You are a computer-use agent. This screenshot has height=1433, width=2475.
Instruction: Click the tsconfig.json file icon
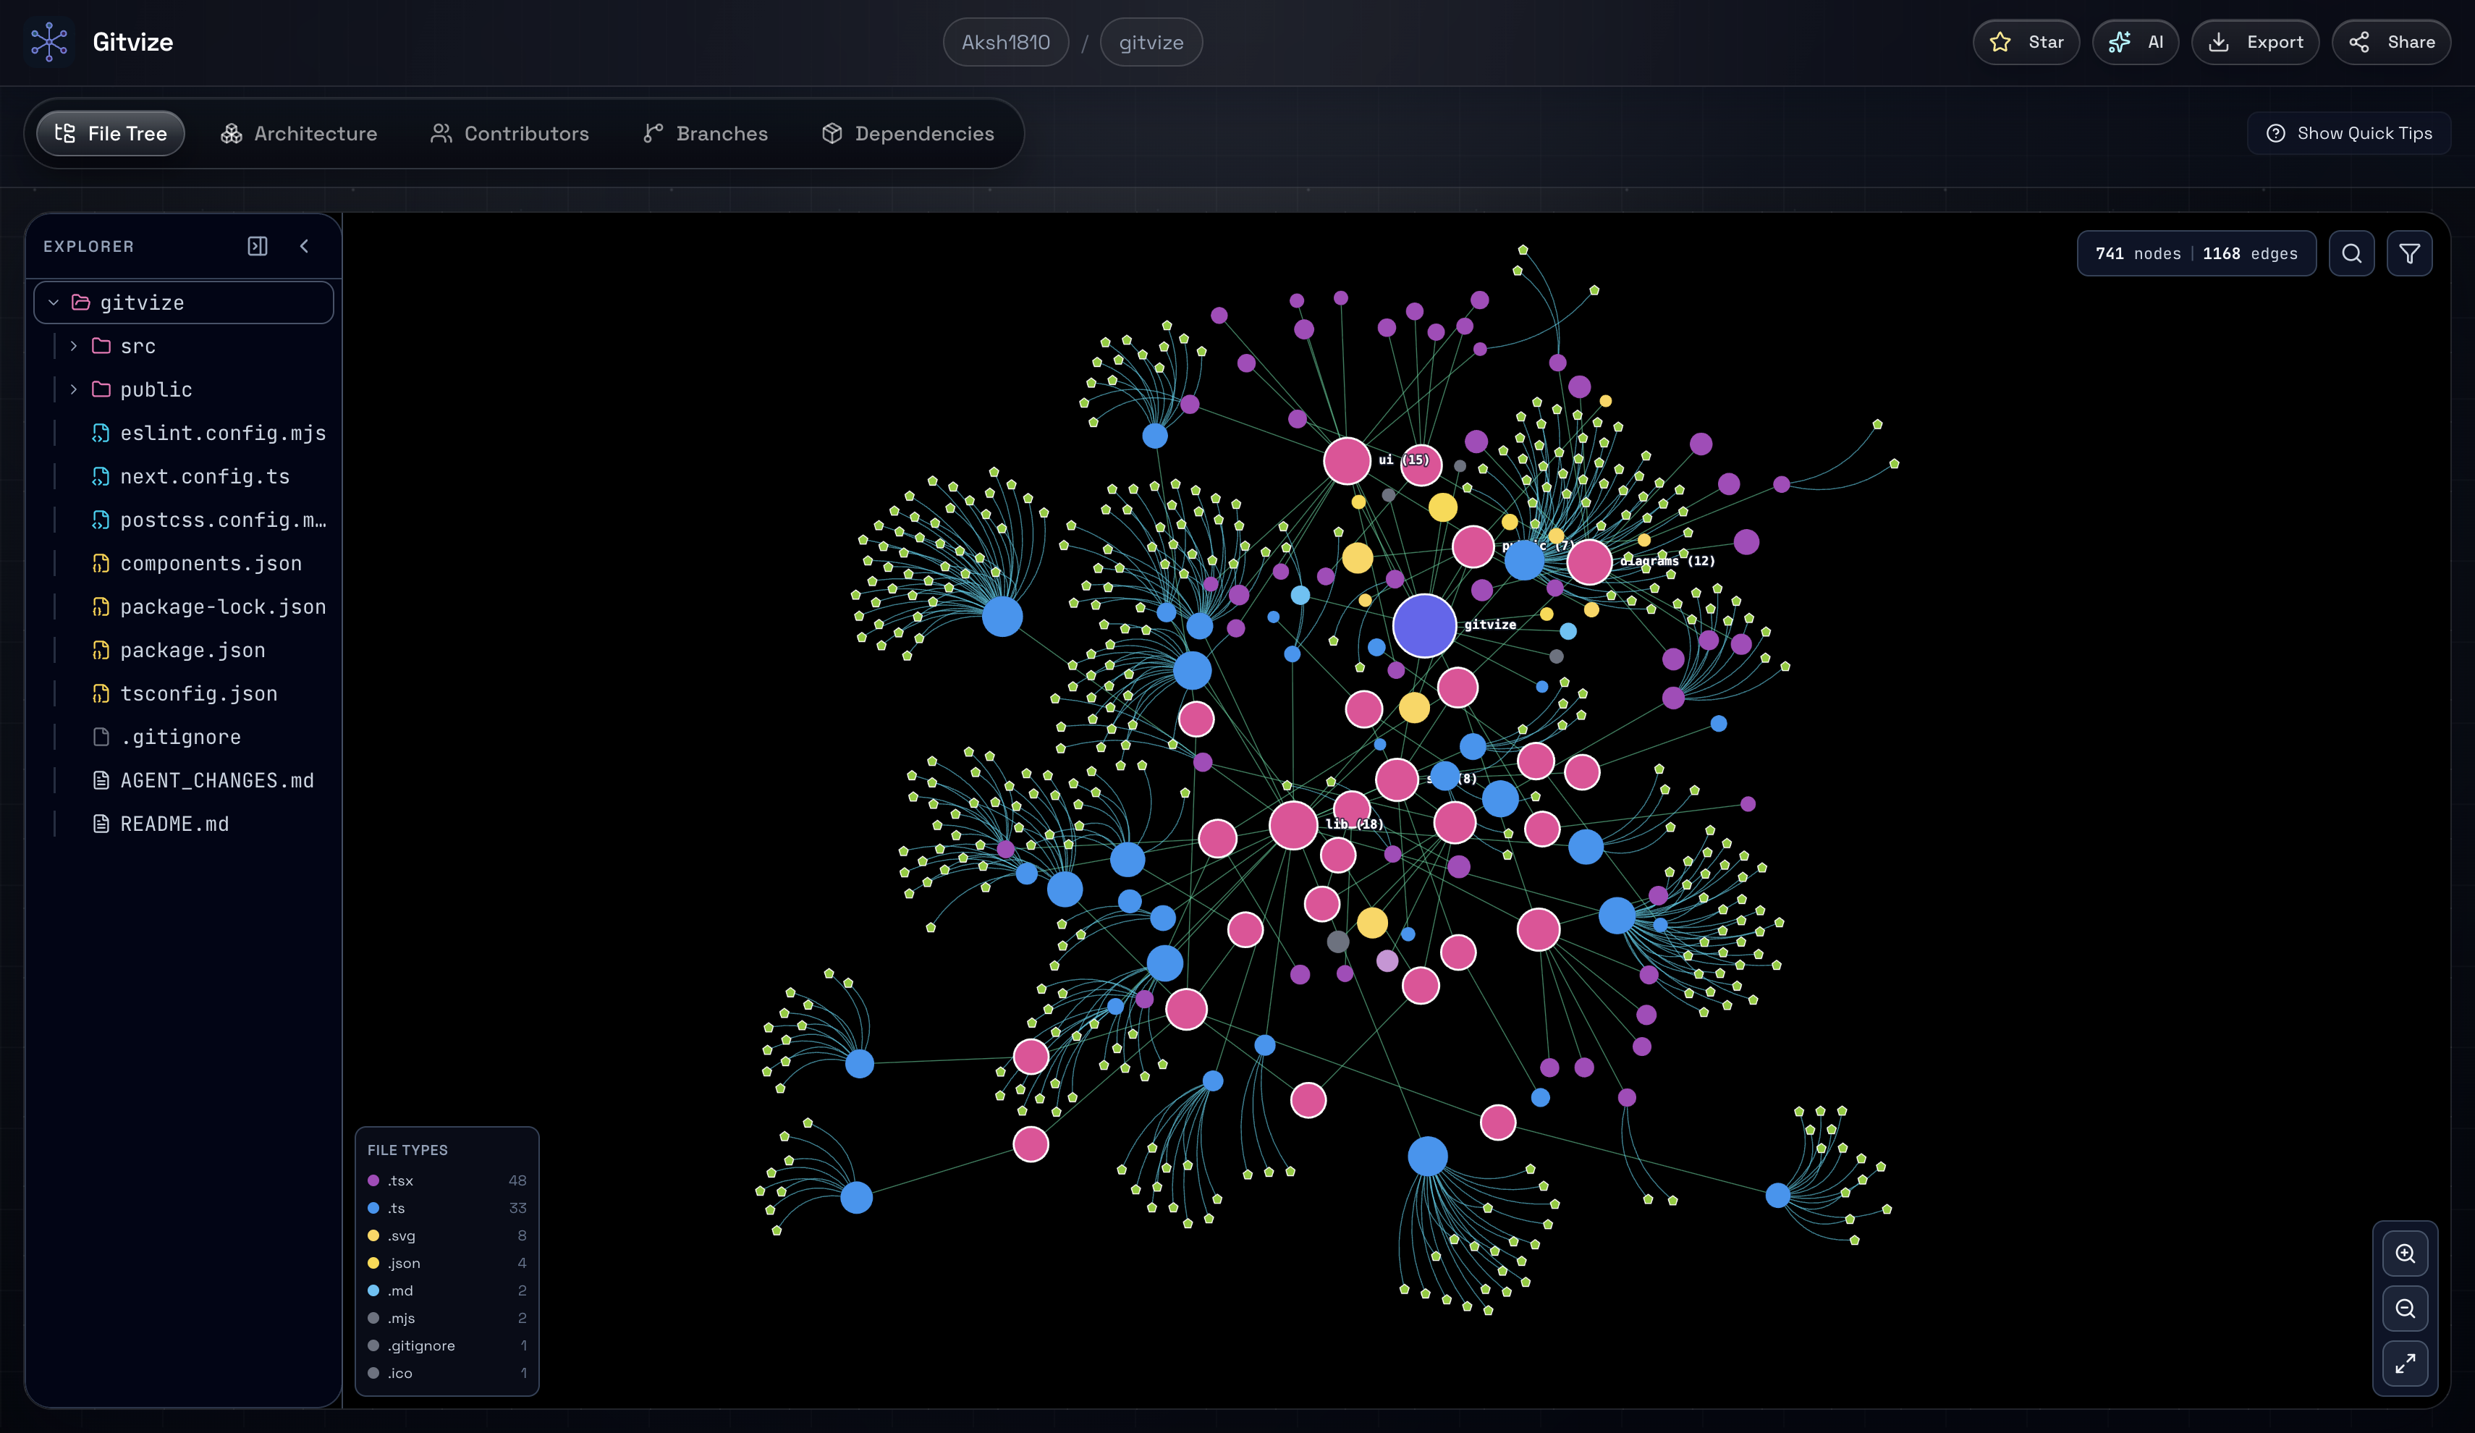[x=101, y=693]
